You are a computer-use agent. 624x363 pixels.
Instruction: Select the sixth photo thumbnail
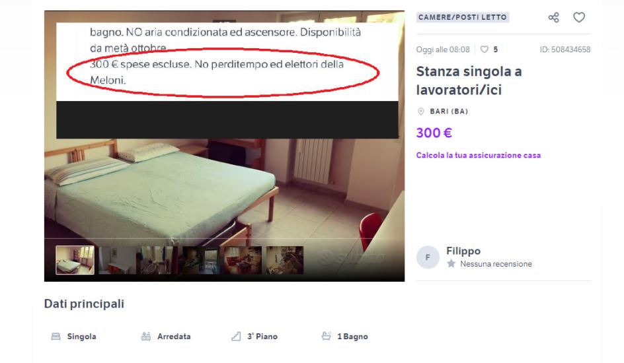pyautogui.click(x=284, y=260)
